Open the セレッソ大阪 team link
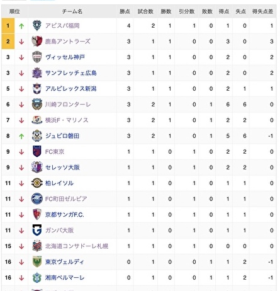Screen dimensions: 280x291 (62, 168)
